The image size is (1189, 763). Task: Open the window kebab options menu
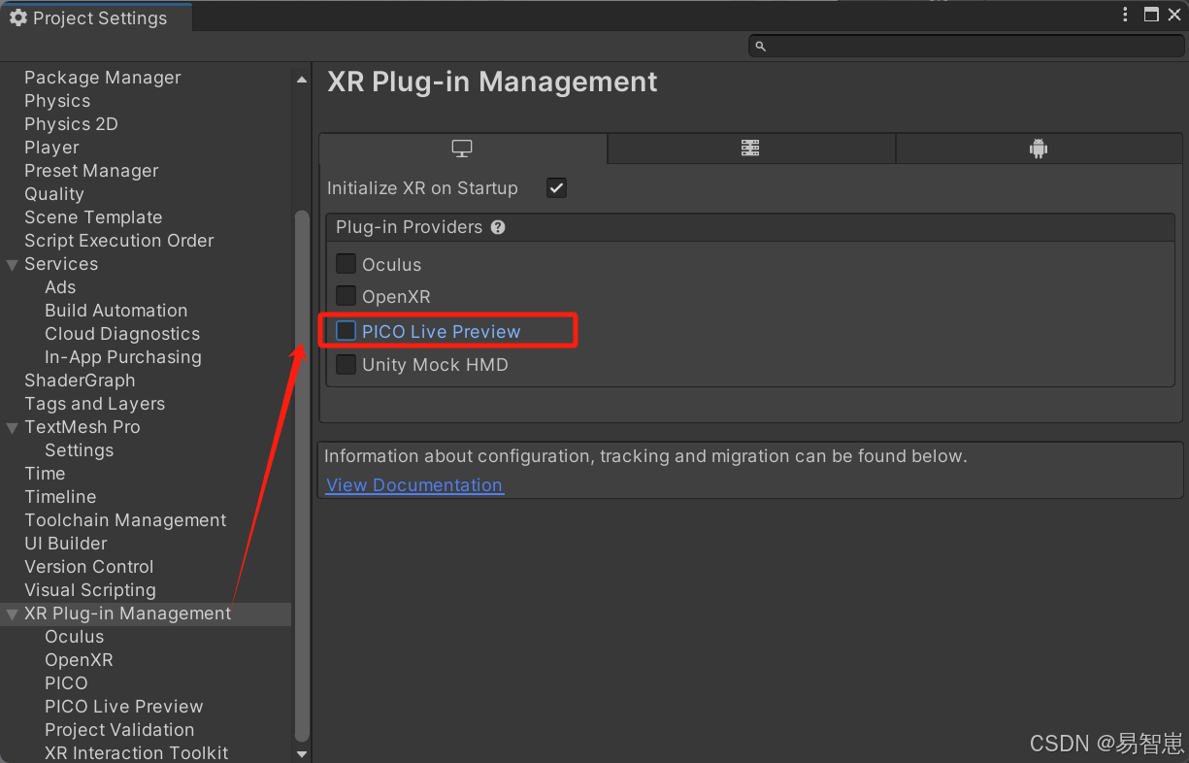(1126, 15)
